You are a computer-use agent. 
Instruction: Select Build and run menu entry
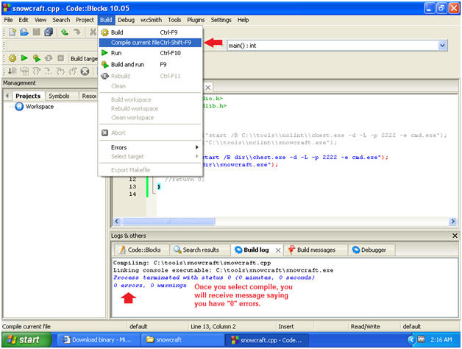[150, 64]
